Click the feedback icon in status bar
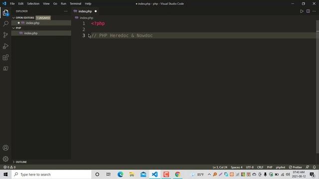This screenshot has width=319, height=179. [307, 167]
